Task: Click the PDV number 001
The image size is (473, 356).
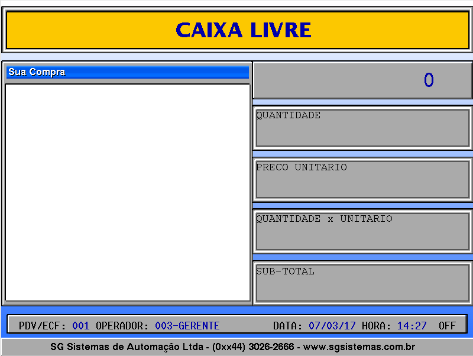Action: pos(81,326)
